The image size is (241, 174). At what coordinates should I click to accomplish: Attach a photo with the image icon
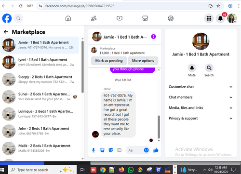(x=102, y=150)
